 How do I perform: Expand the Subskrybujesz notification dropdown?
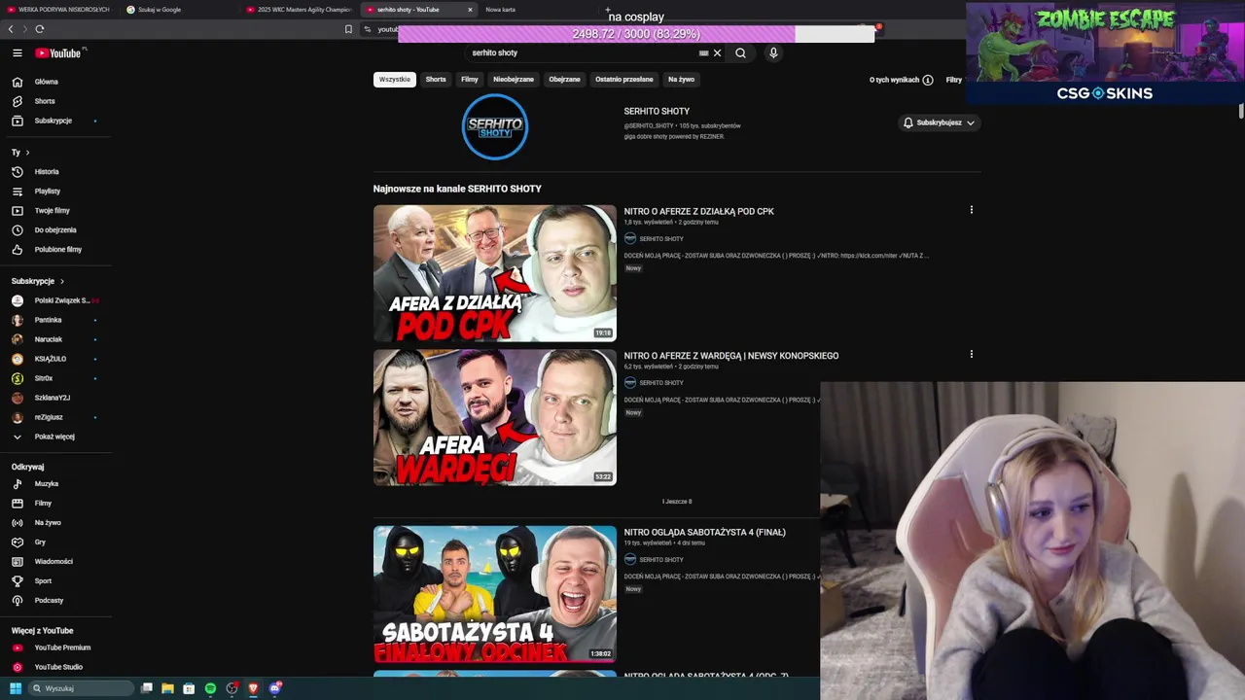[939, 122]
